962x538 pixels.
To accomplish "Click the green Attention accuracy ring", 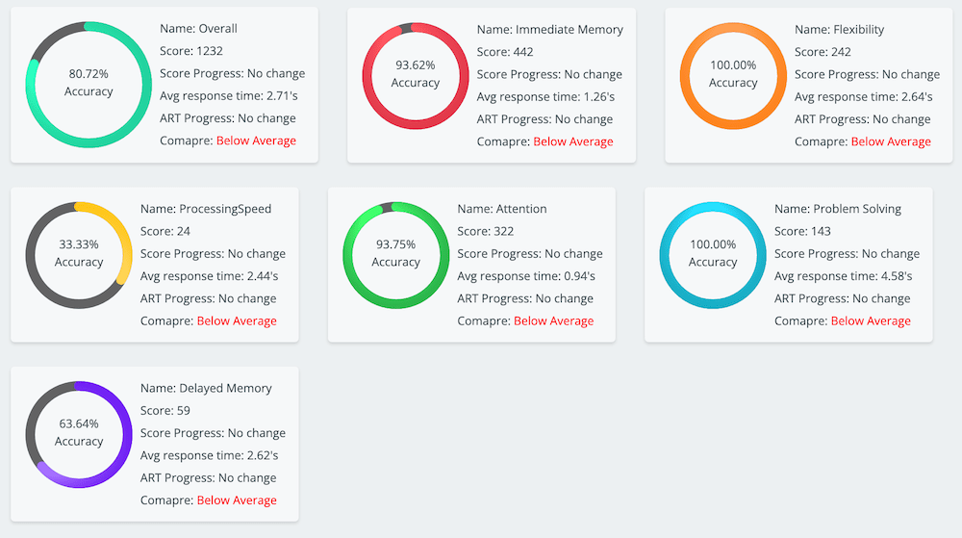I will pos(396,254).
